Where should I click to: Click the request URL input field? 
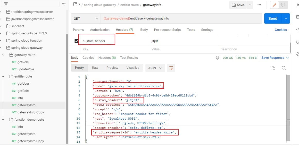coord(180,18)
